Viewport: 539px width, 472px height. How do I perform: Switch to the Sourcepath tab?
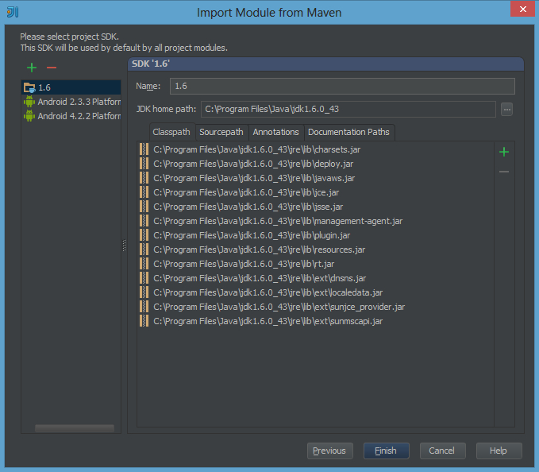pos(221,132)
